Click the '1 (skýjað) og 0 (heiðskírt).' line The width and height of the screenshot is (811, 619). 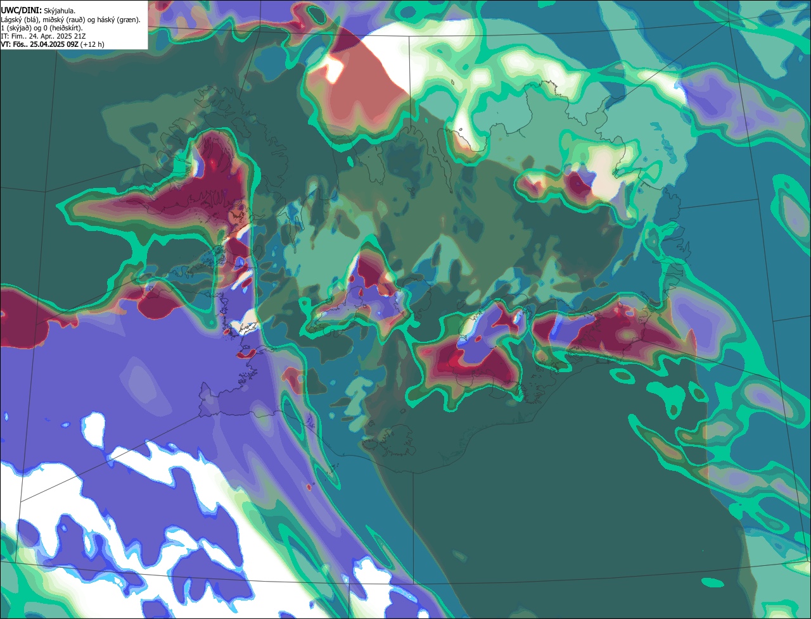click(42, 28)
